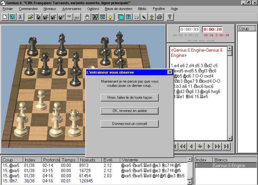This screenshot has height=185, width=258.
Task: Jump back several moves with double-left arrows
Action: coord(183,146)
